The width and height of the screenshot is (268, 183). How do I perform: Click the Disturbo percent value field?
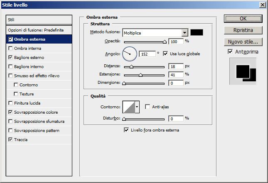point(176,119)
